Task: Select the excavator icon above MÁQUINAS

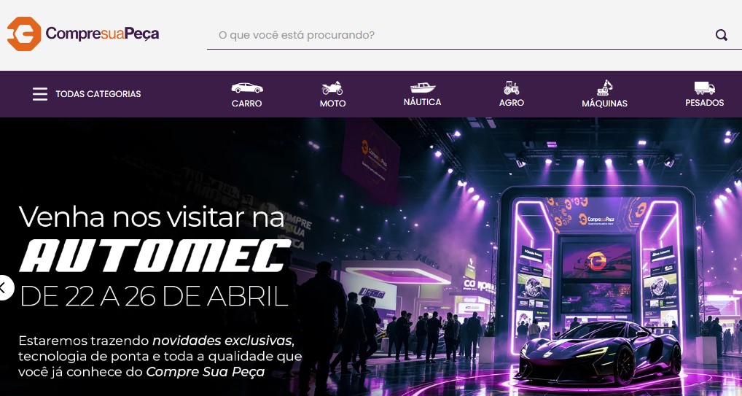Action: coord(604,88)
